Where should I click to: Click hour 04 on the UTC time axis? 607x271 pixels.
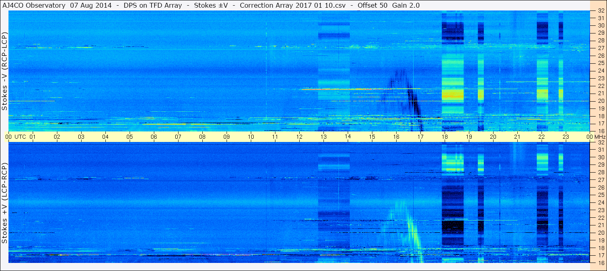tap(105, 137)
